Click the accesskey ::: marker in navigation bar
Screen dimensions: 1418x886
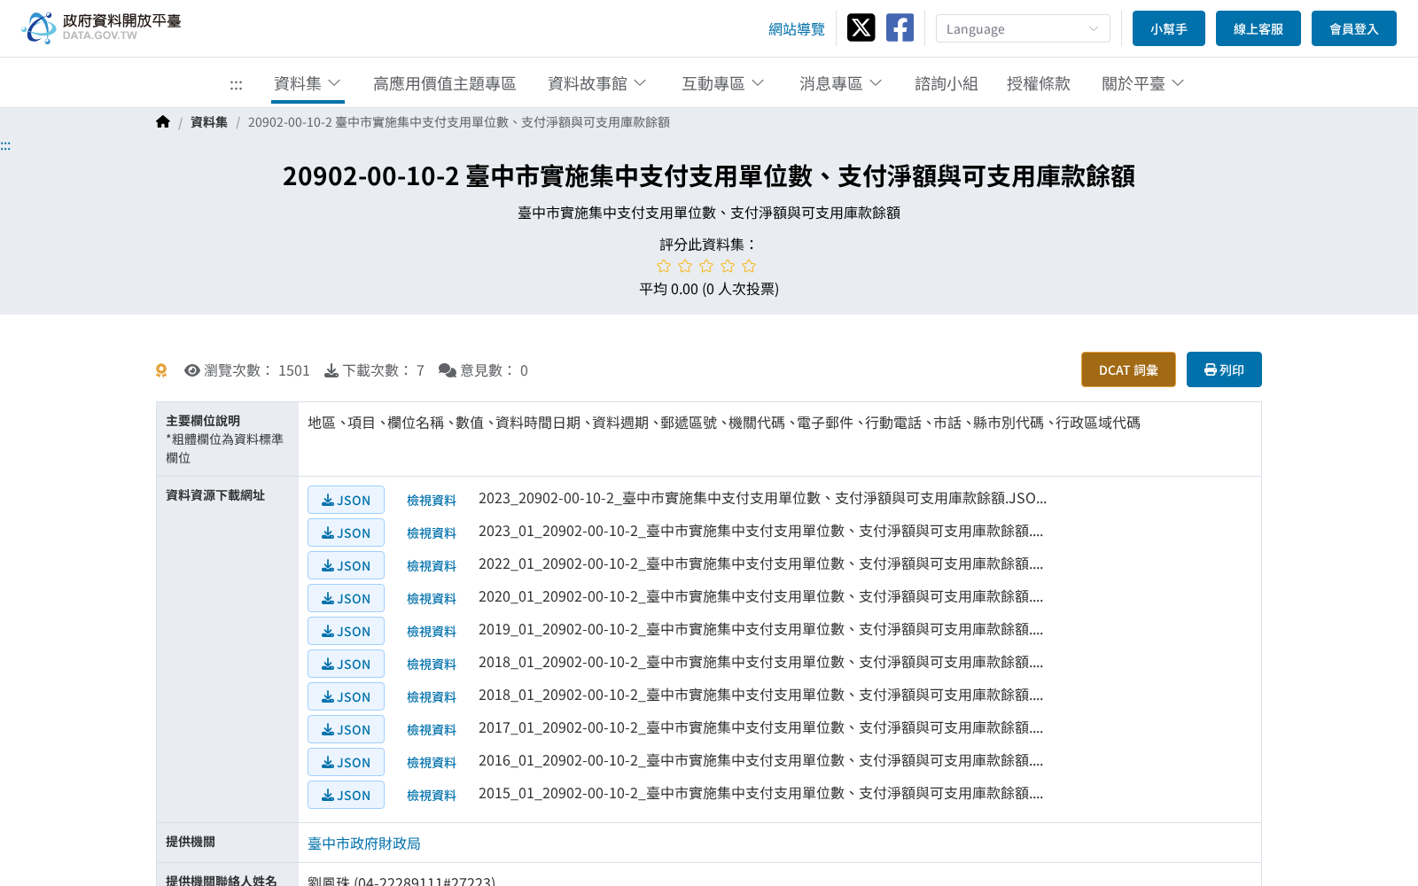click(x=236, y=85)
